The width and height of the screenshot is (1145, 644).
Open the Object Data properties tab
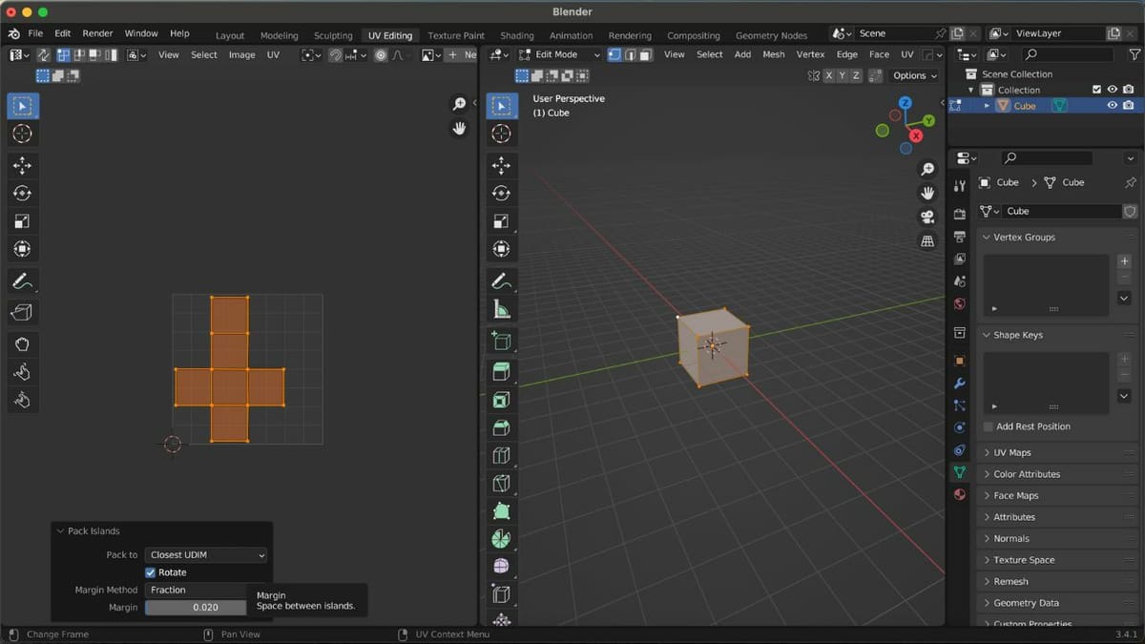click(960, 472)
